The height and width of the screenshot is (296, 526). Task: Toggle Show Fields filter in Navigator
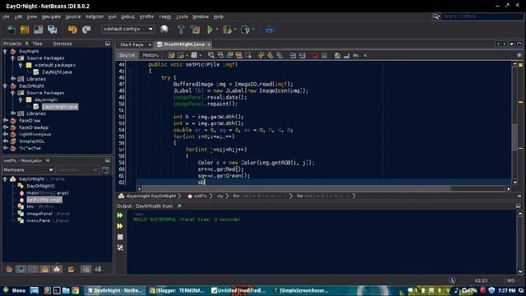[21, 269]
